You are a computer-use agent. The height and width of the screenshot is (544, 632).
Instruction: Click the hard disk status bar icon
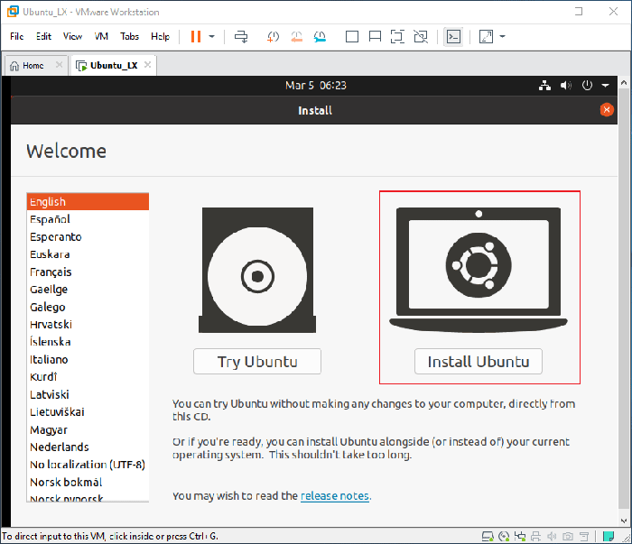click(488, 537)
